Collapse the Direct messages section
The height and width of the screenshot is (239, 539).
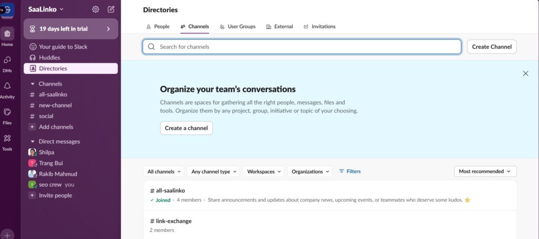pyautogui.click(x=33, y=141)
